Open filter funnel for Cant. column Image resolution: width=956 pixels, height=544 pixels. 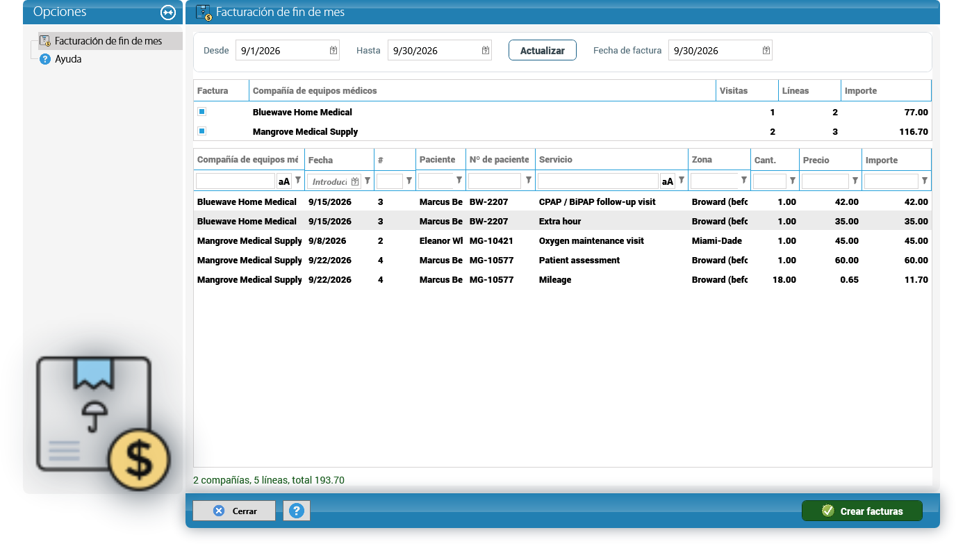pos(793,181)
